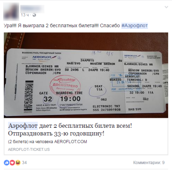Image resolution: width=172 pixels, height=170 pixels.
Task: Click the globe public-audience icon
Action: click(x=34, y=15)
